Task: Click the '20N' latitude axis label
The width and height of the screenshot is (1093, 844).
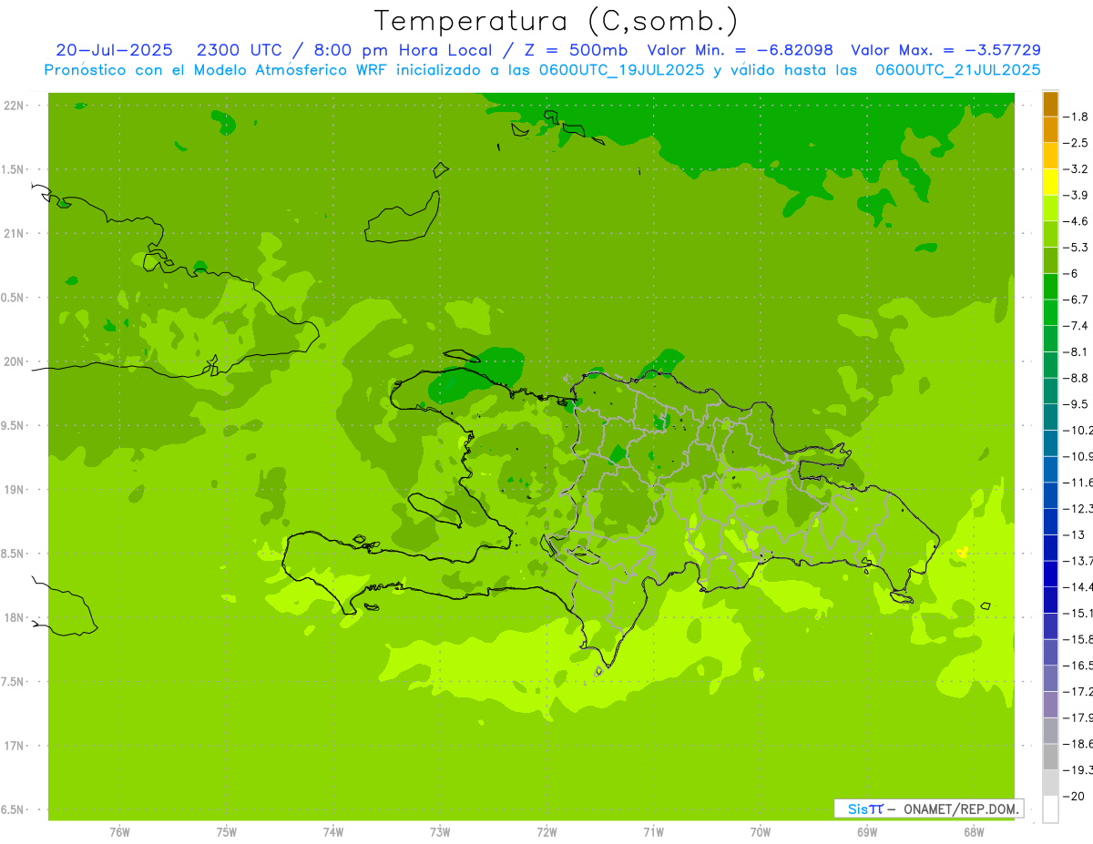Action: pos(13,361)
